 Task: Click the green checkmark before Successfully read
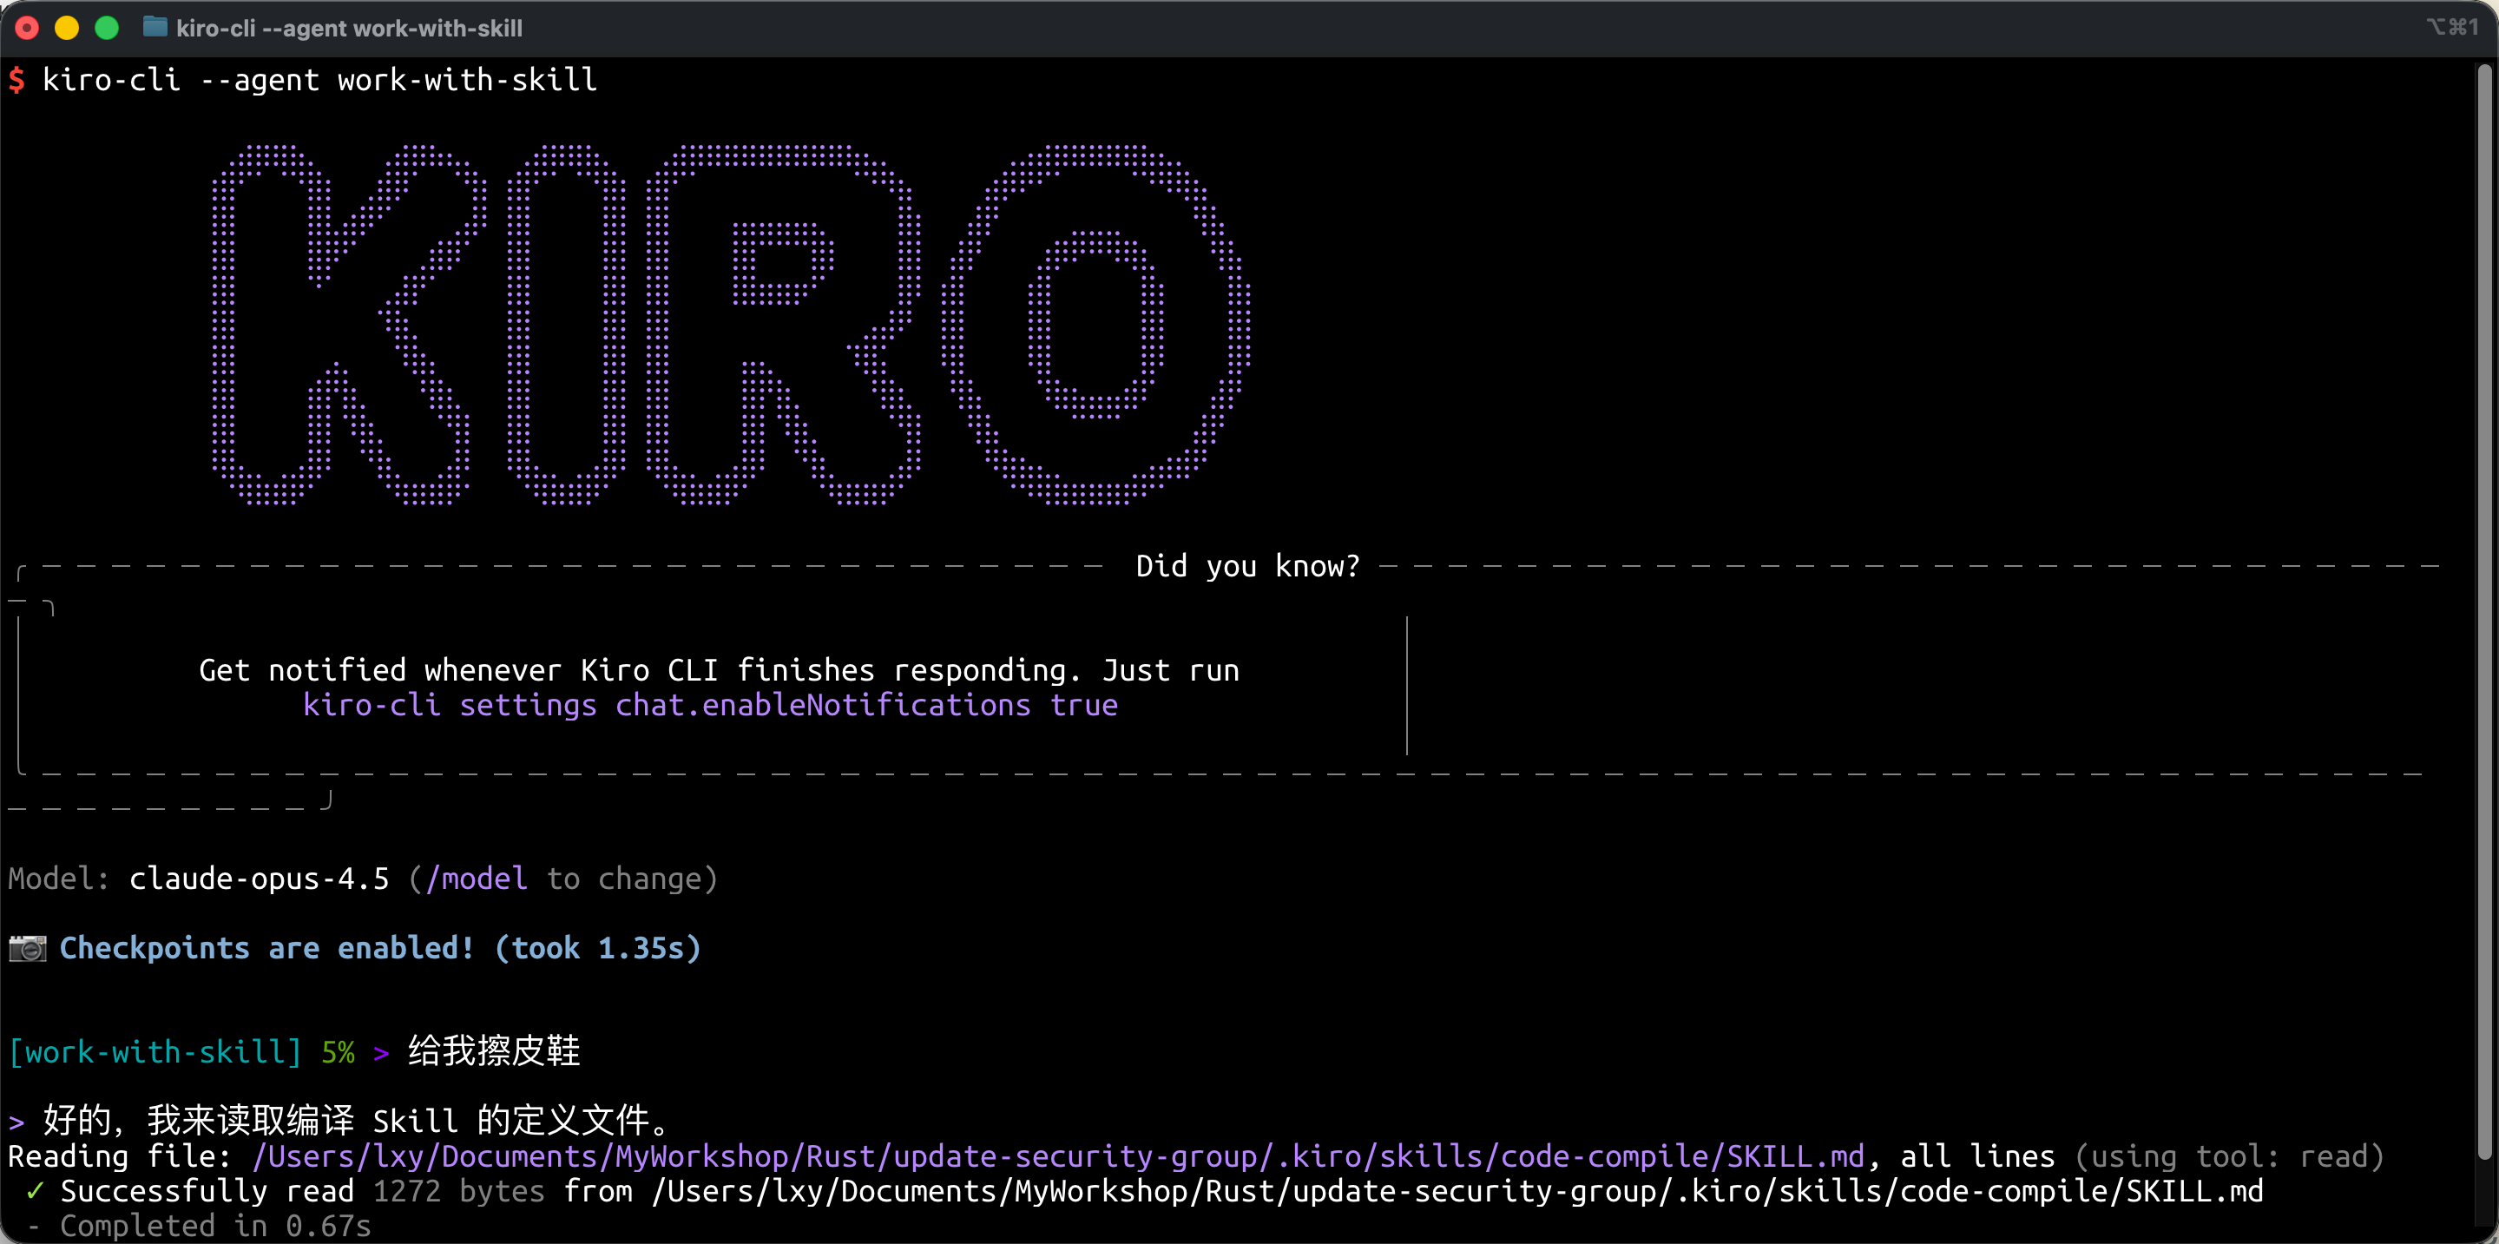click(x=34, y=1191)
